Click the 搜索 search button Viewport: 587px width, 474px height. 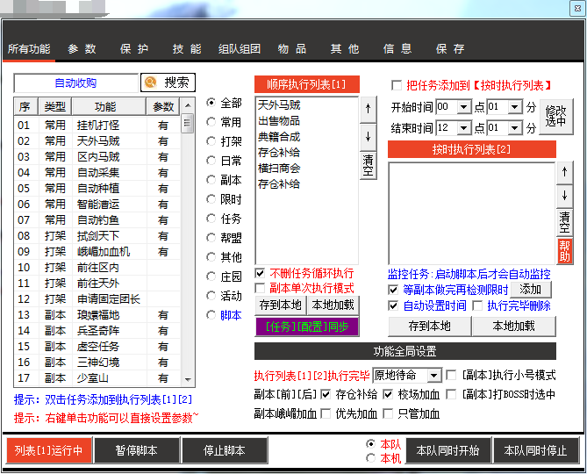pyautogui.click(x=168, y=83)
